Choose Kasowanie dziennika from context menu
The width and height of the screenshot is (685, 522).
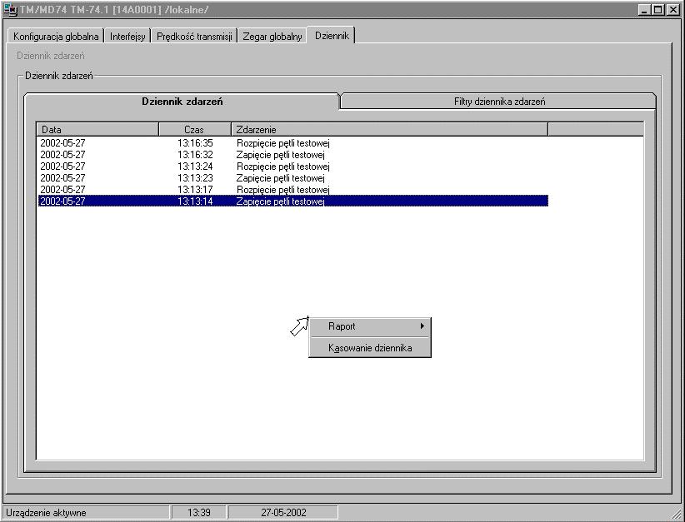[x=370, y=348]
